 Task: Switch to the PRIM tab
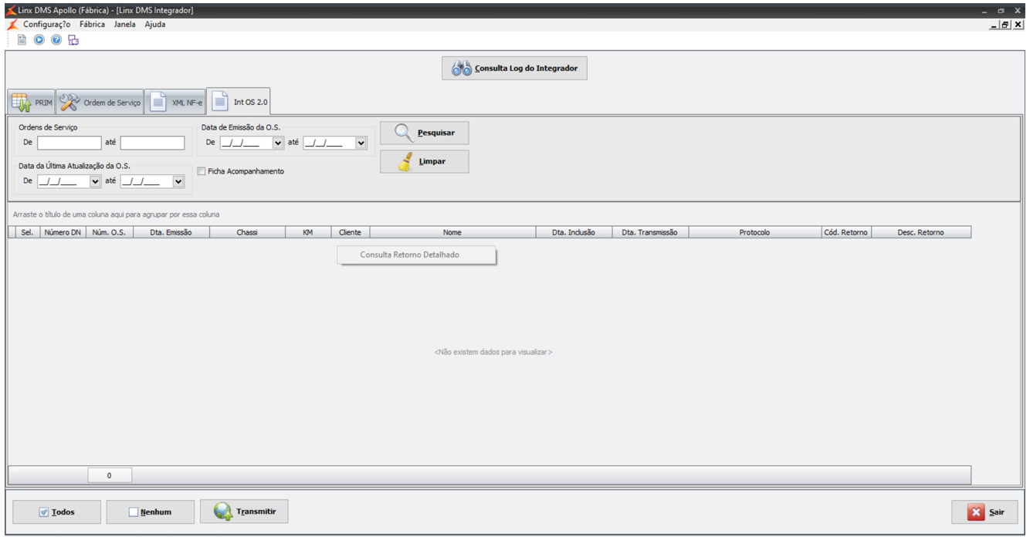pyautogui.click(x=31, y=102)
